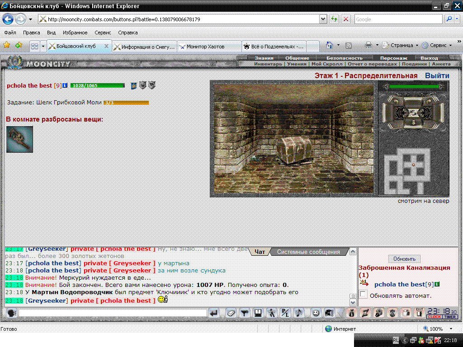463x347 pixels.
Task: Open the Избранное menu
Action: [75, 33]
